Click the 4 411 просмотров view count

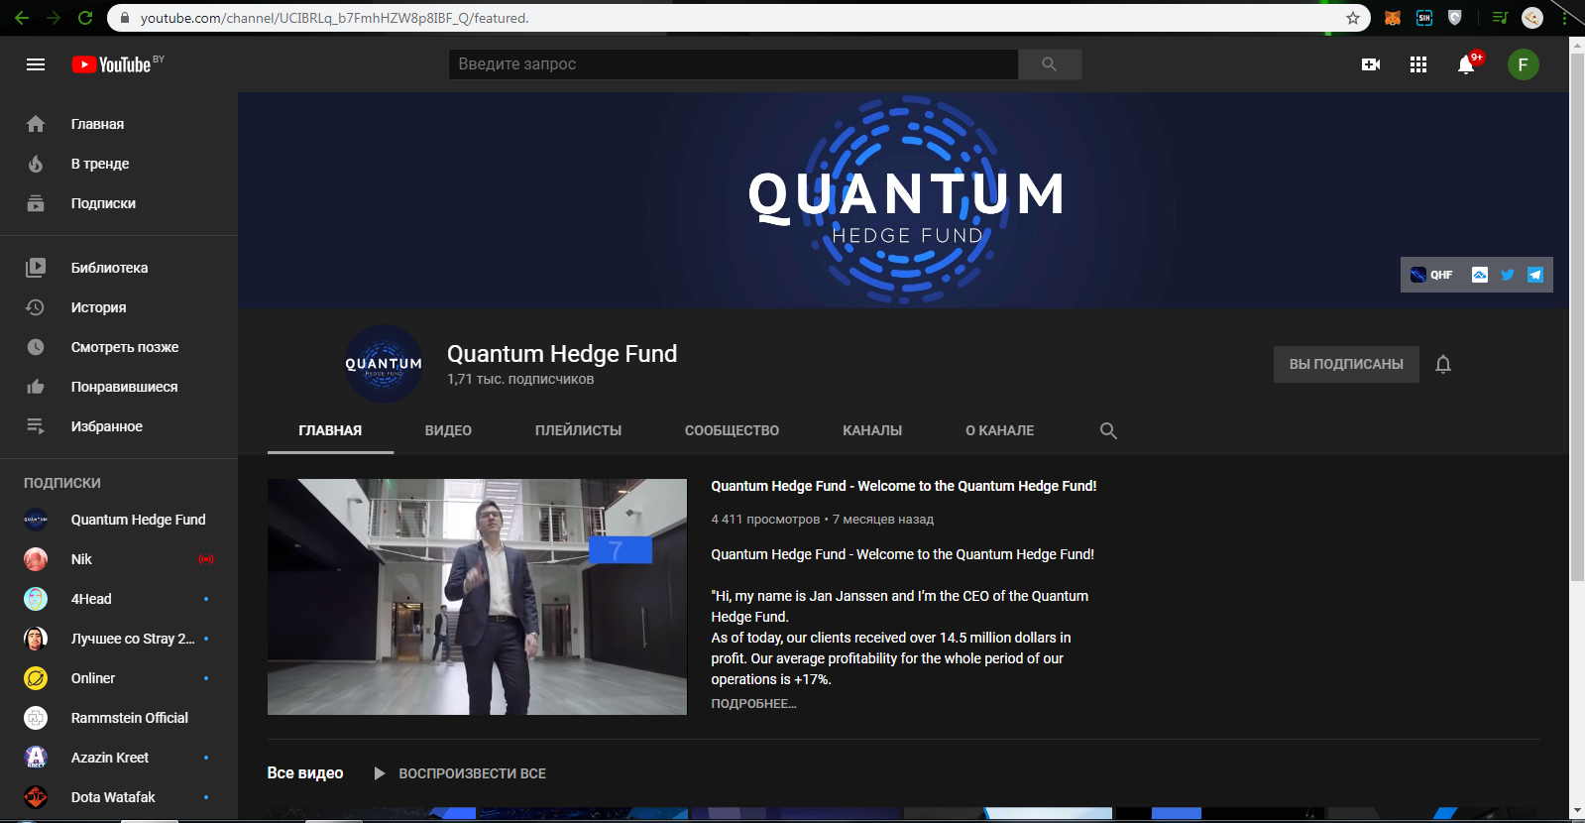[x=765, y=520]
